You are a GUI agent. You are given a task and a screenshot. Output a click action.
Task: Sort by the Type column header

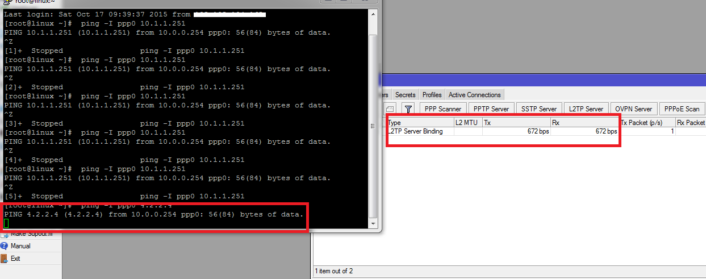pos(419,122)
